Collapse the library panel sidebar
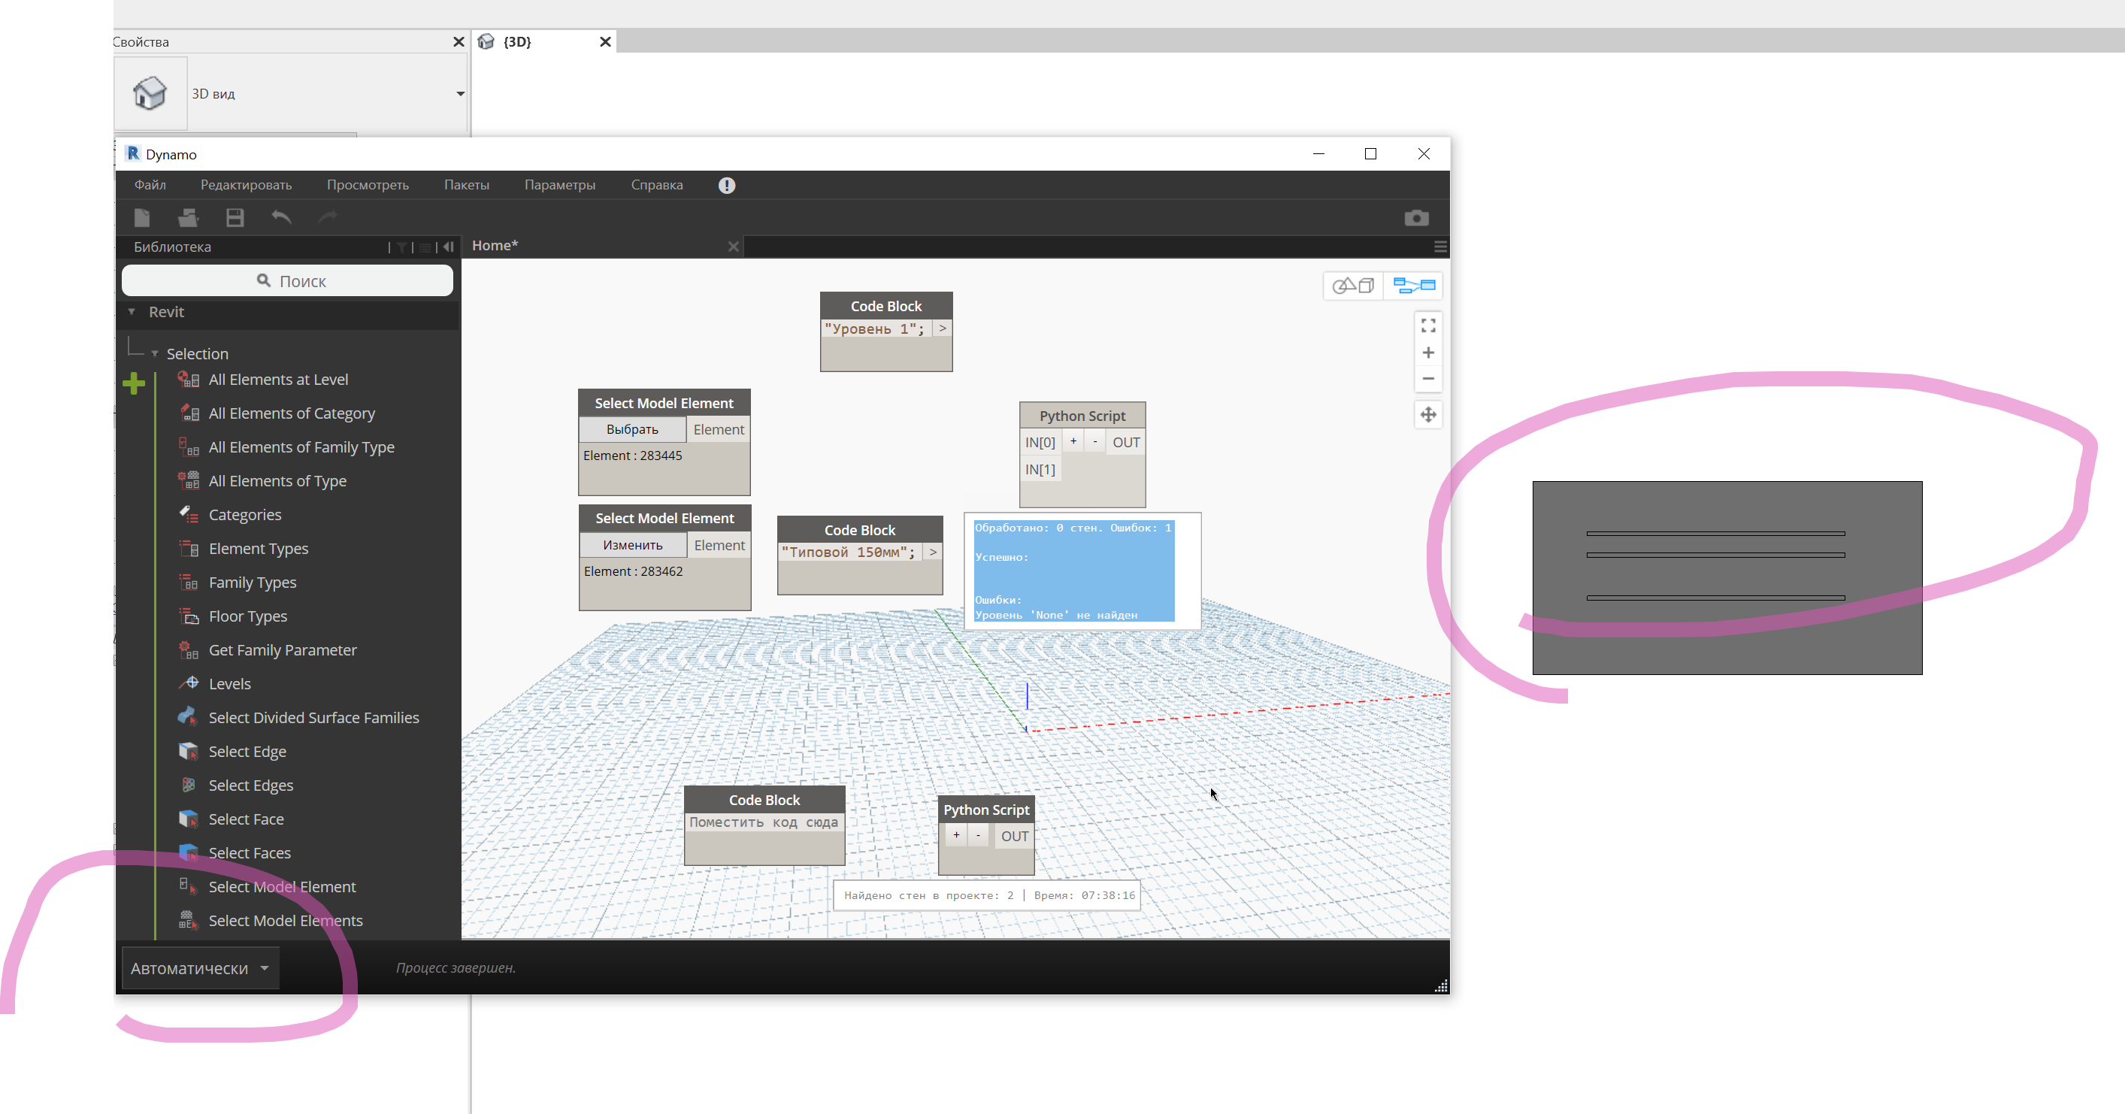 click(448, 247)
